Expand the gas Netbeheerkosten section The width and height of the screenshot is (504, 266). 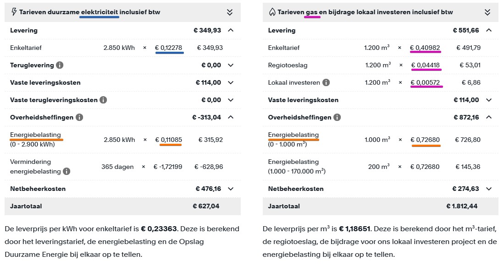(x=489, y=189)
